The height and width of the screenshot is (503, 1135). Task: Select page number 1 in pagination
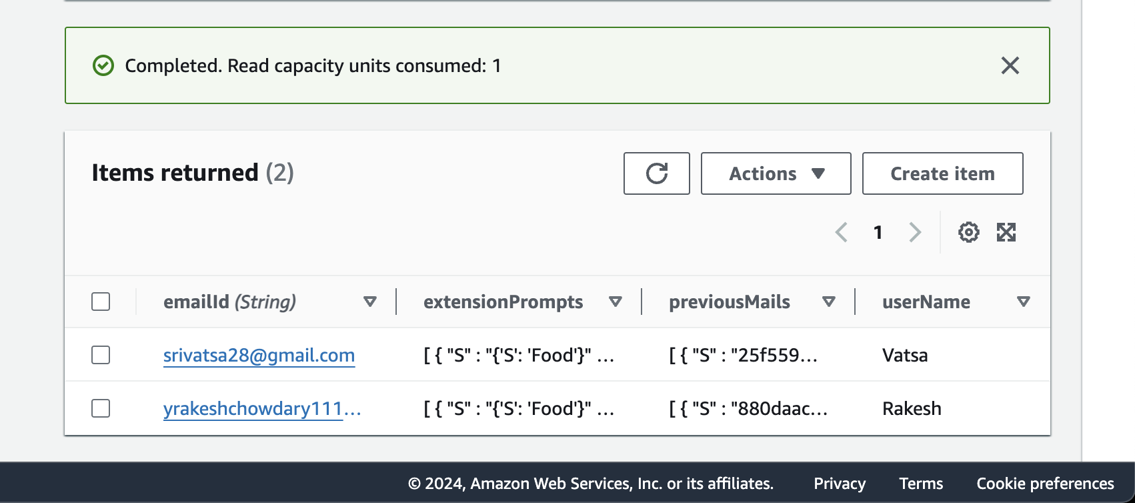point(878,232)
